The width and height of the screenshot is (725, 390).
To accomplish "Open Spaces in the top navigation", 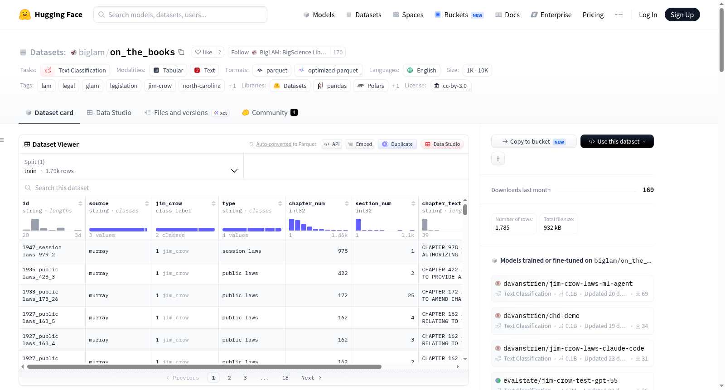I will 408,14.
